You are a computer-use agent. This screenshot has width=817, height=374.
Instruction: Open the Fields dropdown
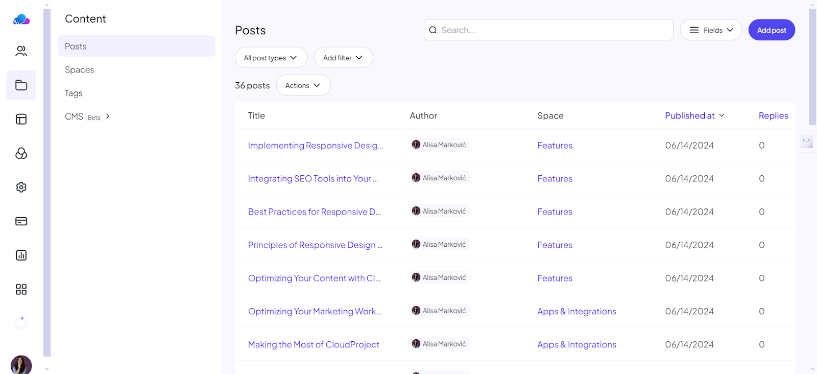(711, 30)
